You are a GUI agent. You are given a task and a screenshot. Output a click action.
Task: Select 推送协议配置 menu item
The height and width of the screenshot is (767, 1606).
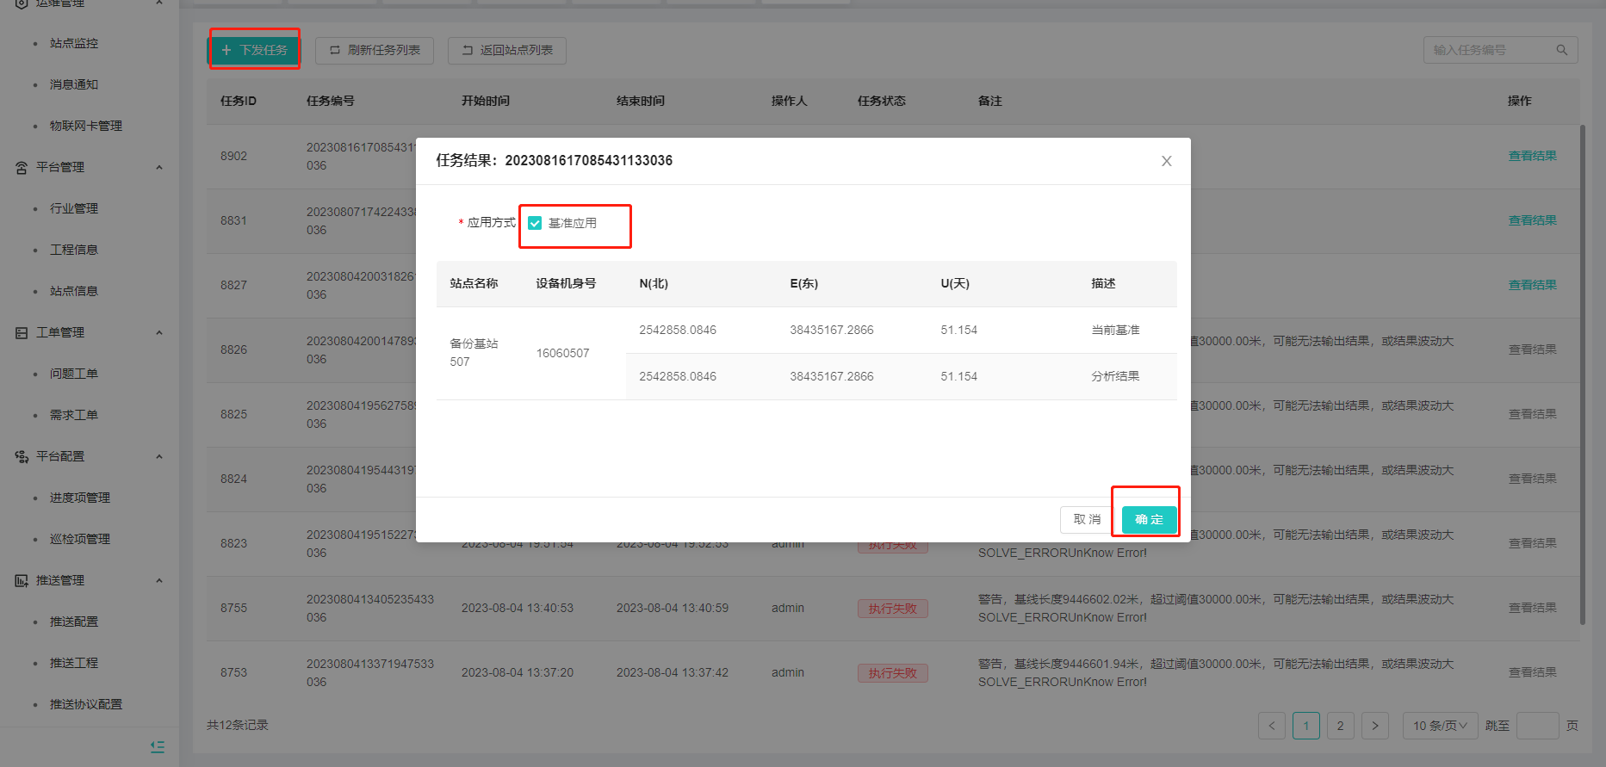point(86,704)
